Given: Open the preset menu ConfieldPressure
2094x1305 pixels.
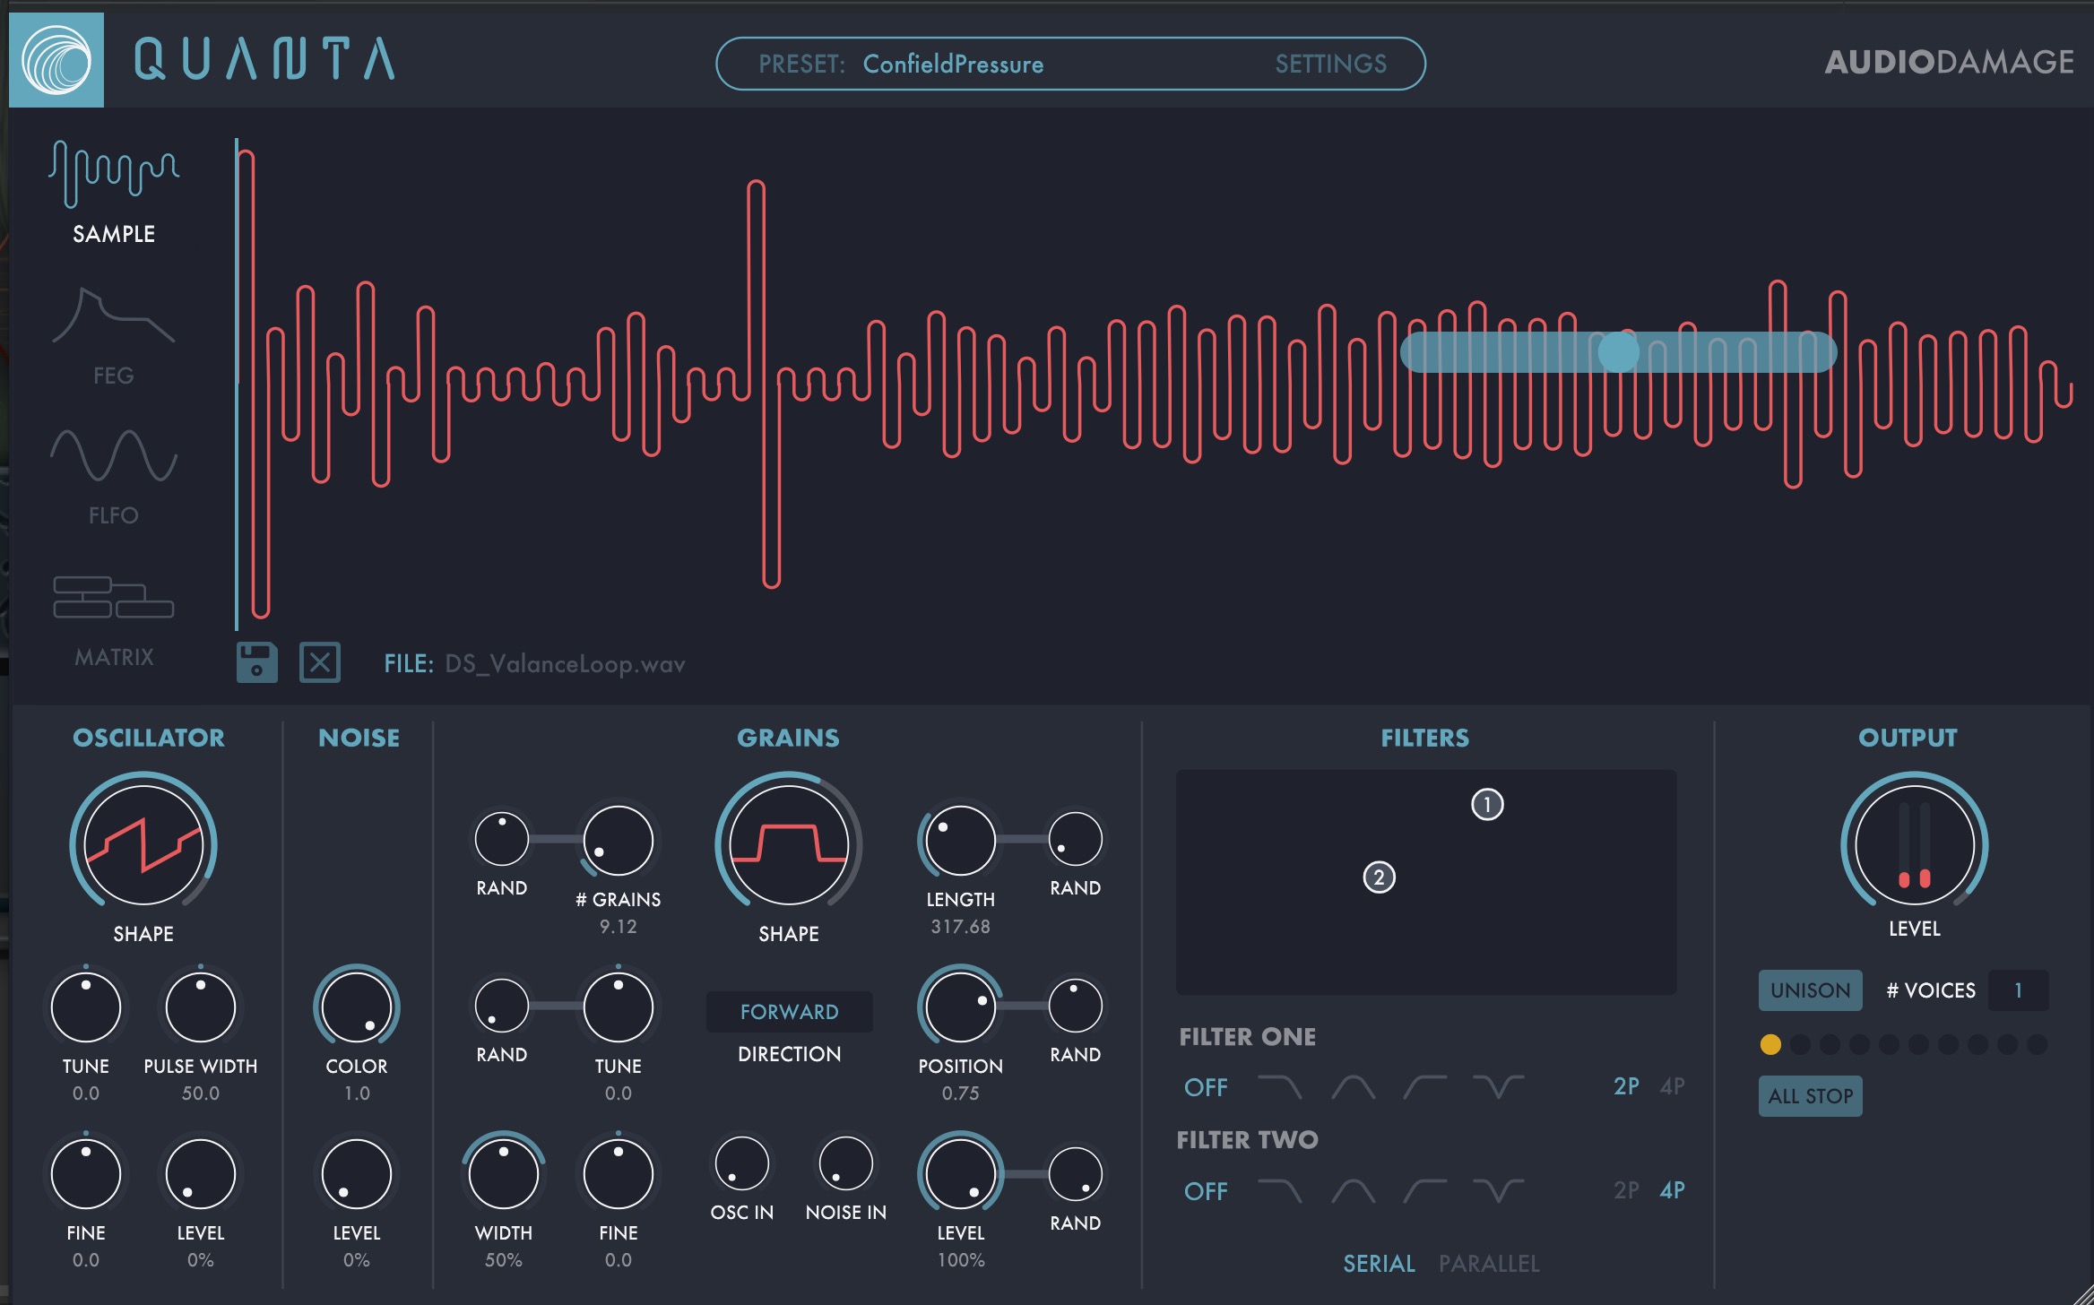Looking at the screenshot, I should [x=952, y=65].
